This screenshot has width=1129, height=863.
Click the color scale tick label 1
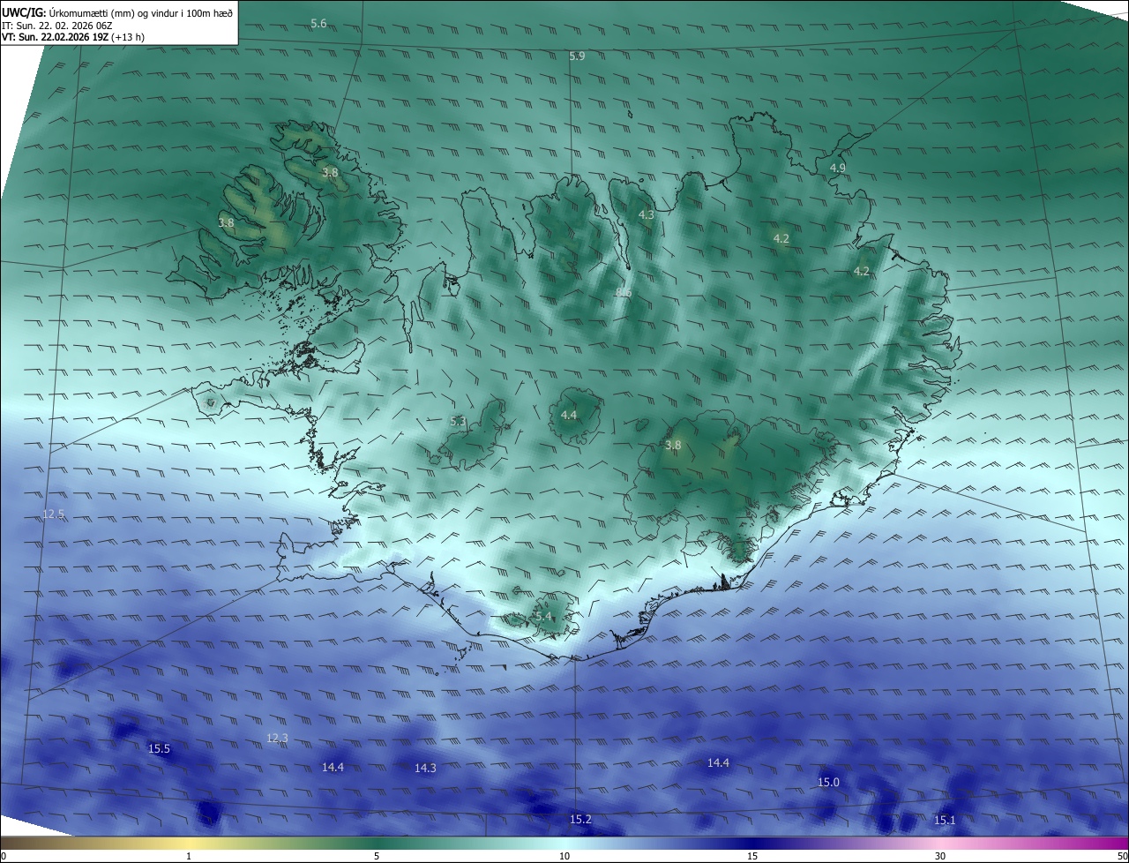[189, 856]
